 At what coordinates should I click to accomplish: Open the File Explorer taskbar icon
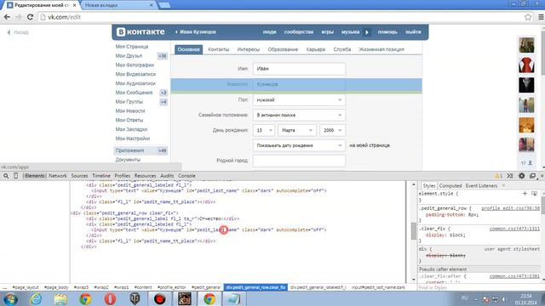[60, 299]
